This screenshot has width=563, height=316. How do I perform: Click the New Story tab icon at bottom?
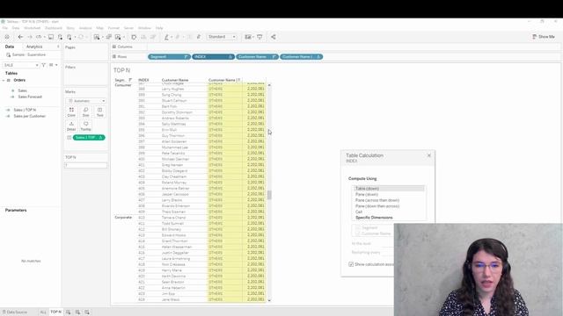pos(87,312)
